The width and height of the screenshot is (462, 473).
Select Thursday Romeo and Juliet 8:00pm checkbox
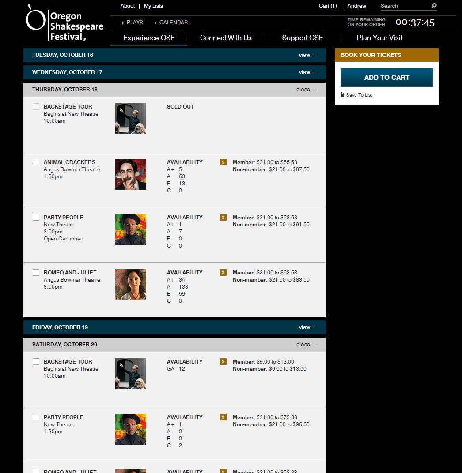(36, 273)
